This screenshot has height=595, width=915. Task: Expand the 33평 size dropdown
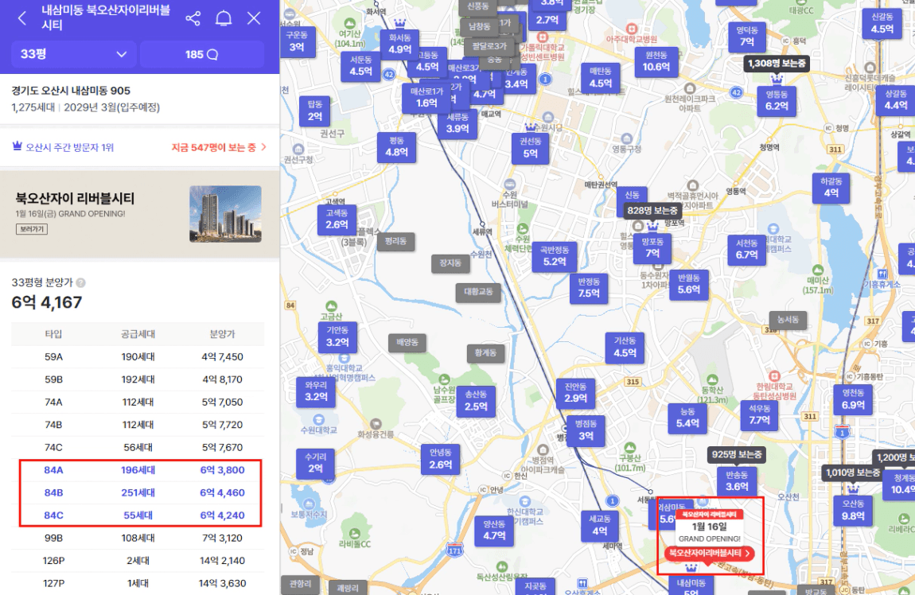73,54
